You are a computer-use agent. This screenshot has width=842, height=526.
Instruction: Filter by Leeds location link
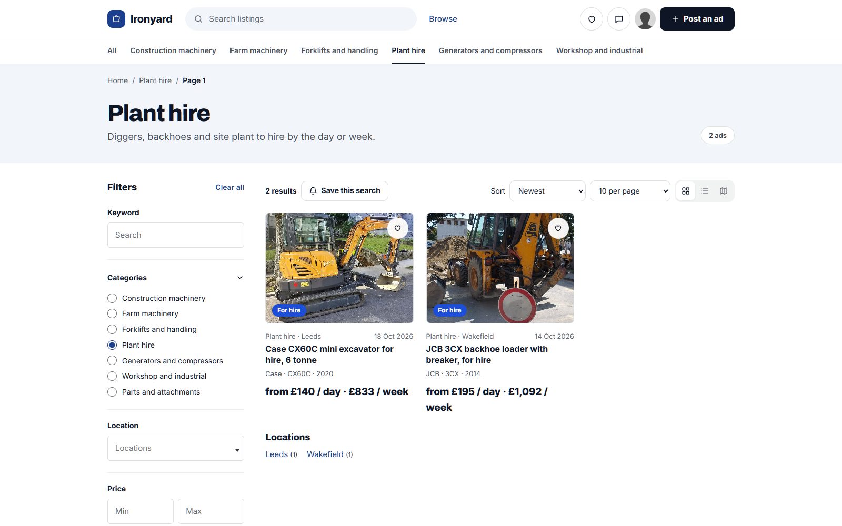pyautogui.click(x=277, y=454)
